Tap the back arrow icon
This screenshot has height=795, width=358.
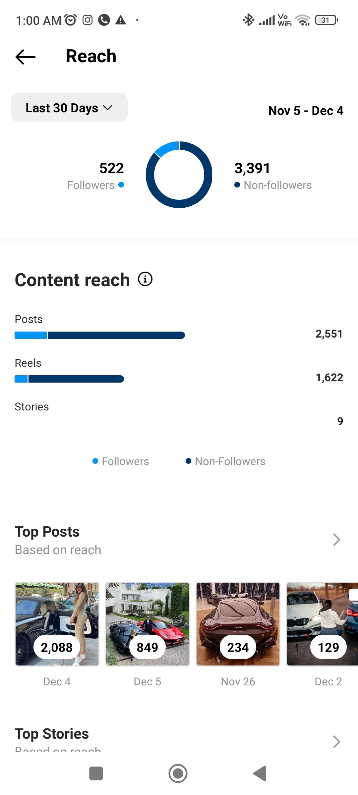click(x=25, y=57)
